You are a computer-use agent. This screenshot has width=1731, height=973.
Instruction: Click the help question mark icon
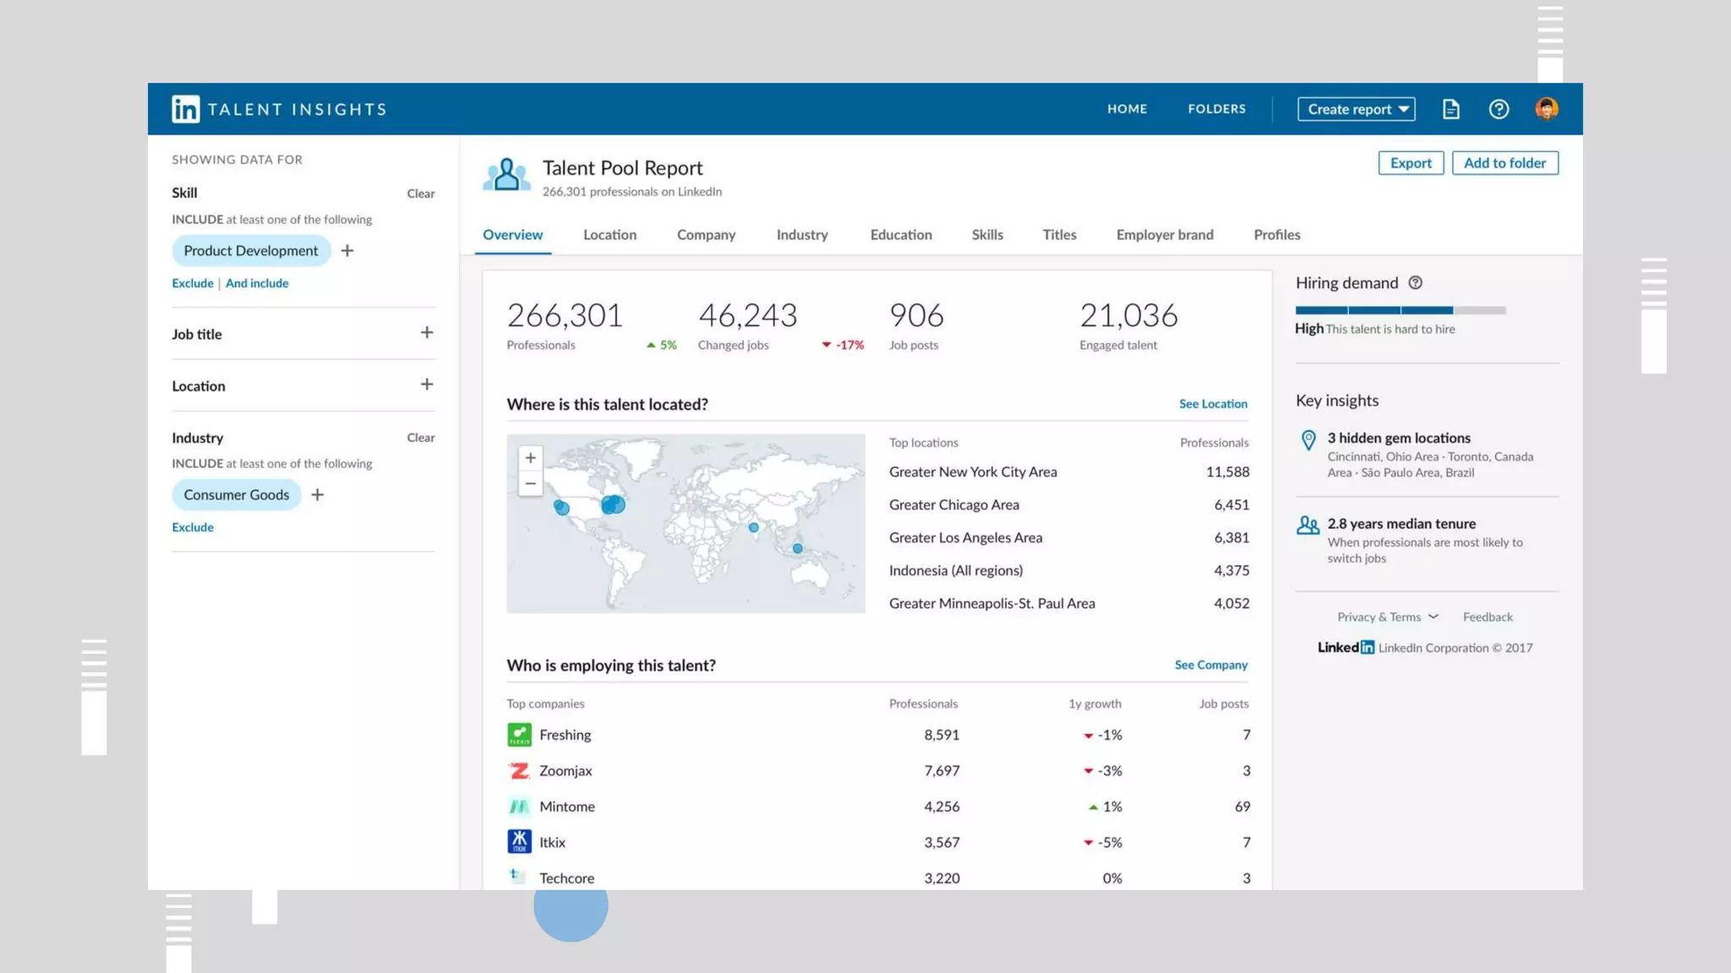[x=1499, y=109]
